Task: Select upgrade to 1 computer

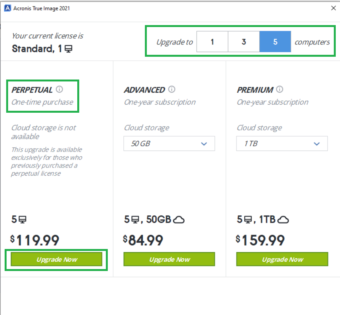Action: click(212, 42)
